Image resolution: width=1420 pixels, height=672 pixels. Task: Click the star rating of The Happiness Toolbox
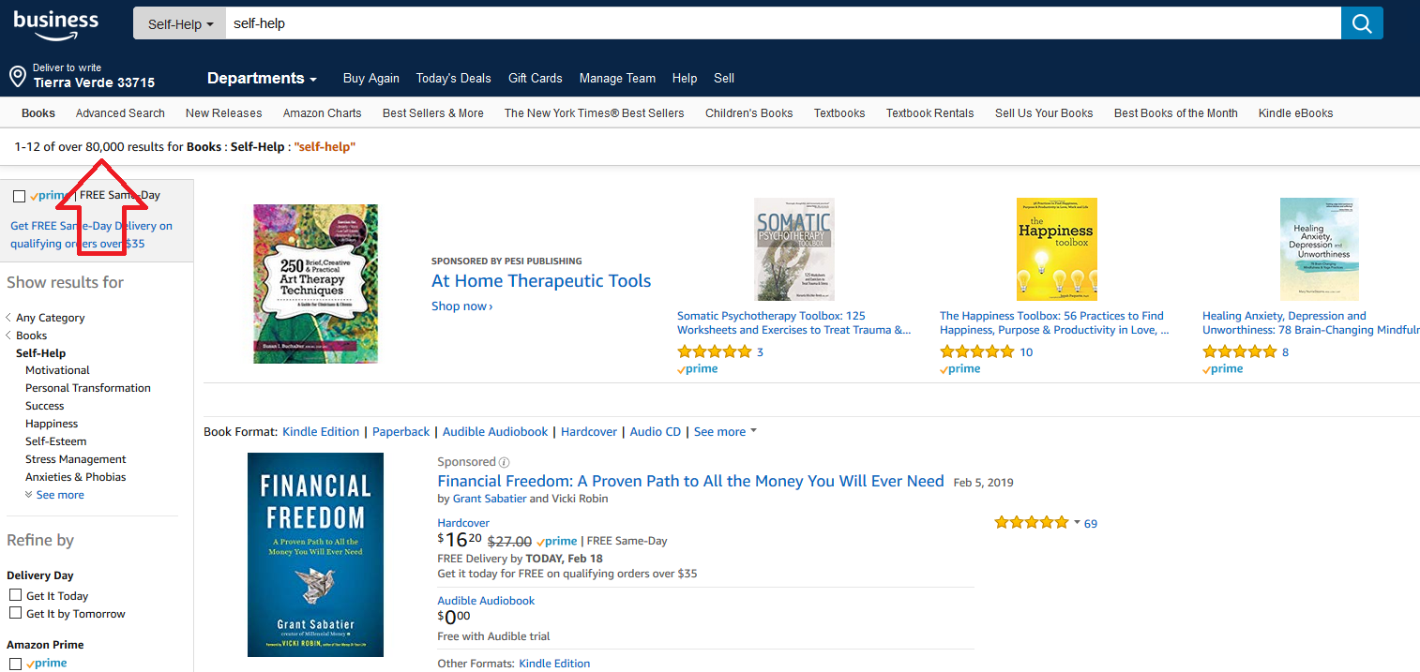point(977,352)
